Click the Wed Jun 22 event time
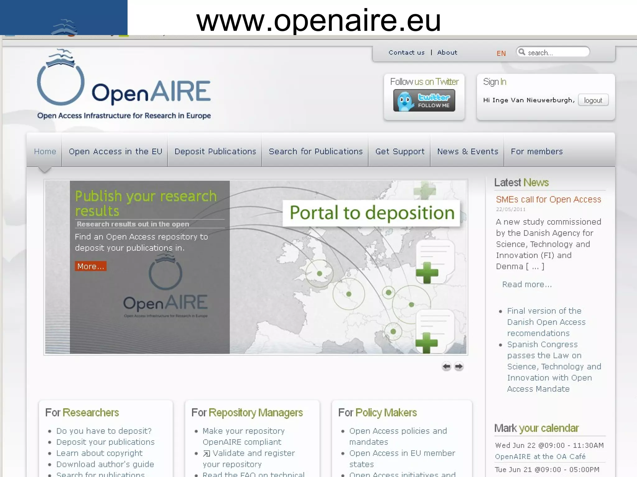 tap(549, 445)
